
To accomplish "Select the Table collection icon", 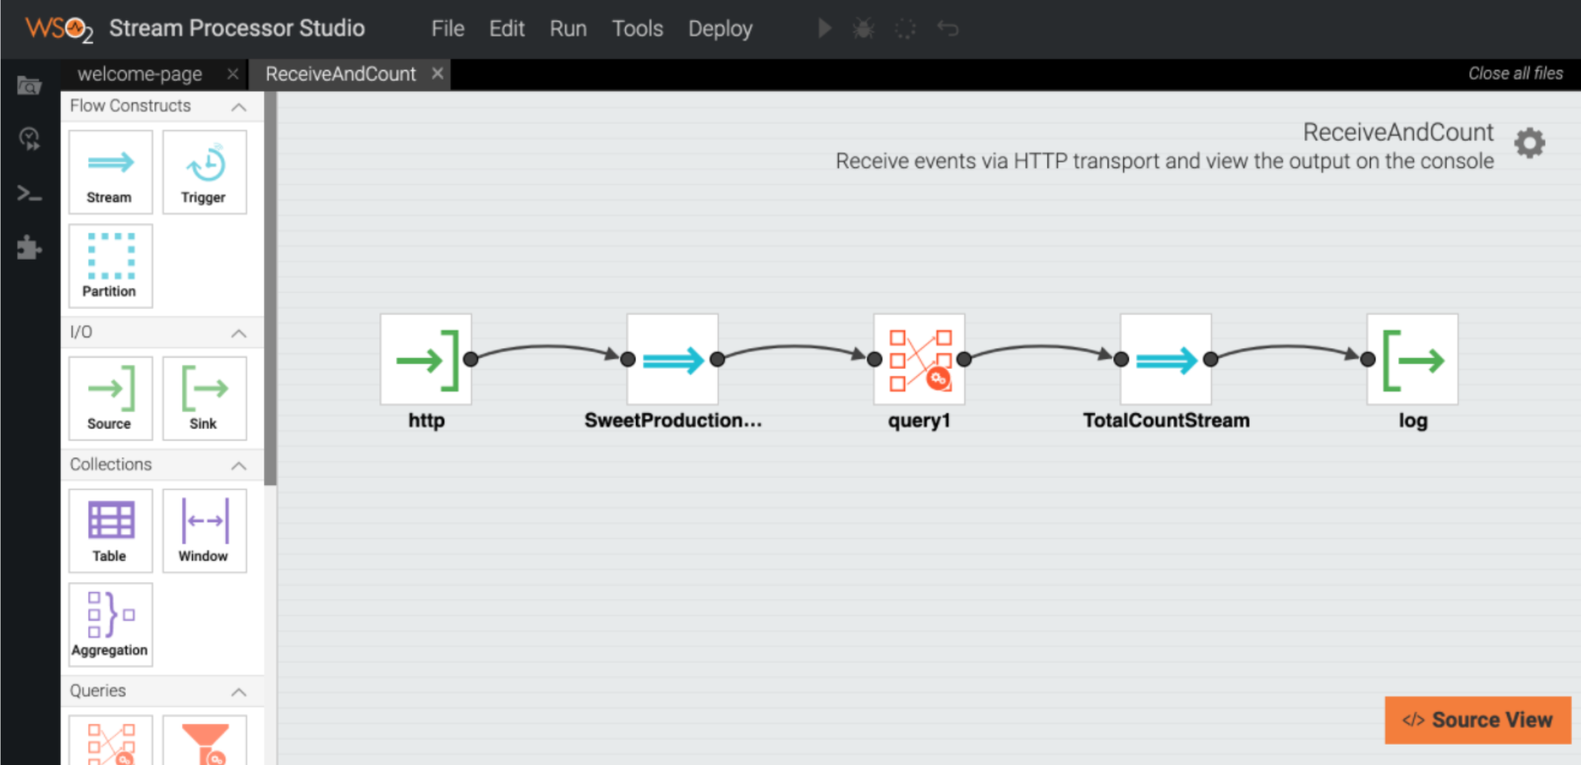I will pyautogui.click(x=110, y=530).
